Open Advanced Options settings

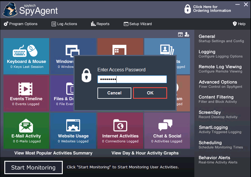[x=220, y=84]
